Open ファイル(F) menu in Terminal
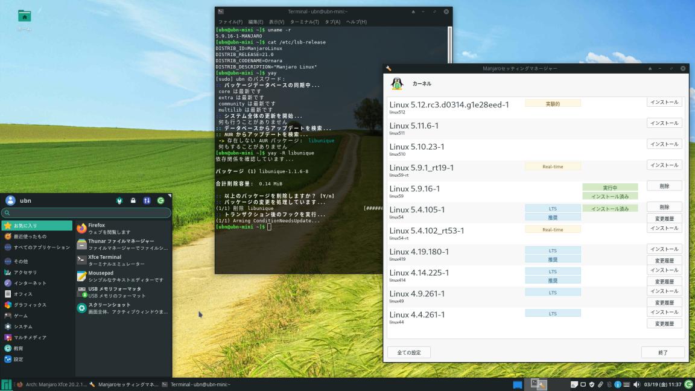This screenshot has height=391, width=695. (x=230, y=22)
